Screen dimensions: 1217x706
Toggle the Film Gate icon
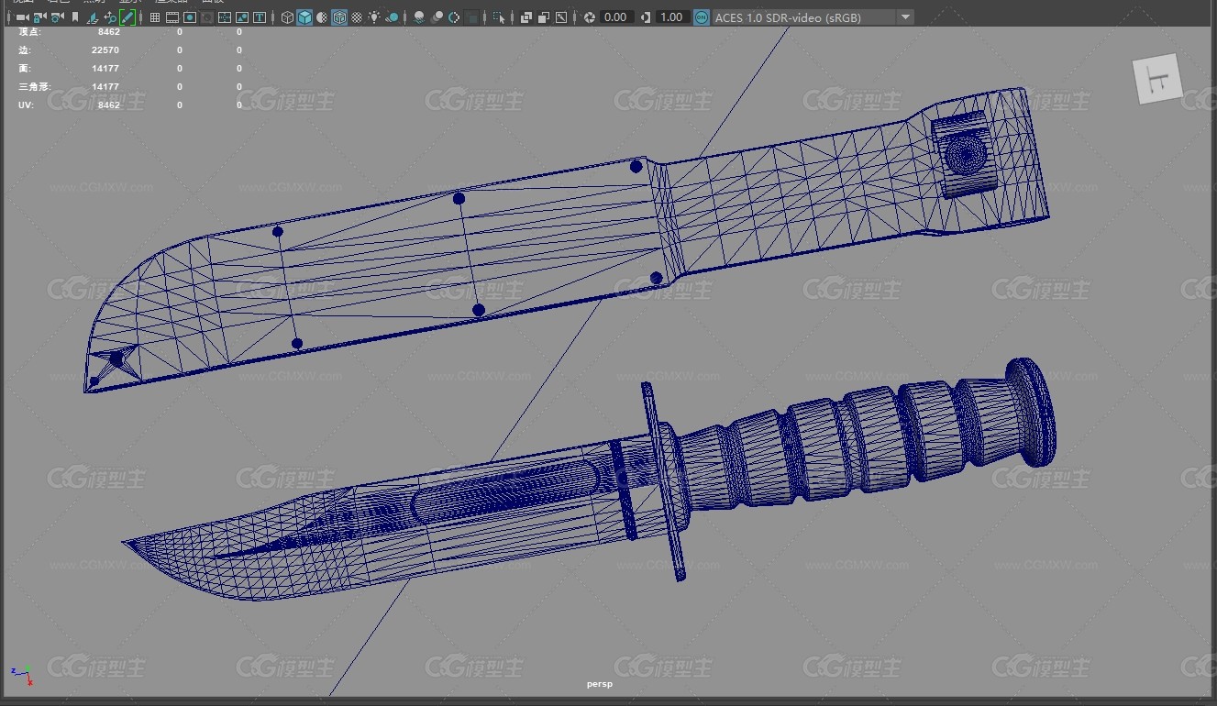pos(172,17)
